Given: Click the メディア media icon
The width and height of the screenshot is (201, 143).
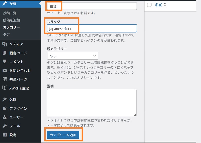Looking at the screenshot, I should [5, 44].
